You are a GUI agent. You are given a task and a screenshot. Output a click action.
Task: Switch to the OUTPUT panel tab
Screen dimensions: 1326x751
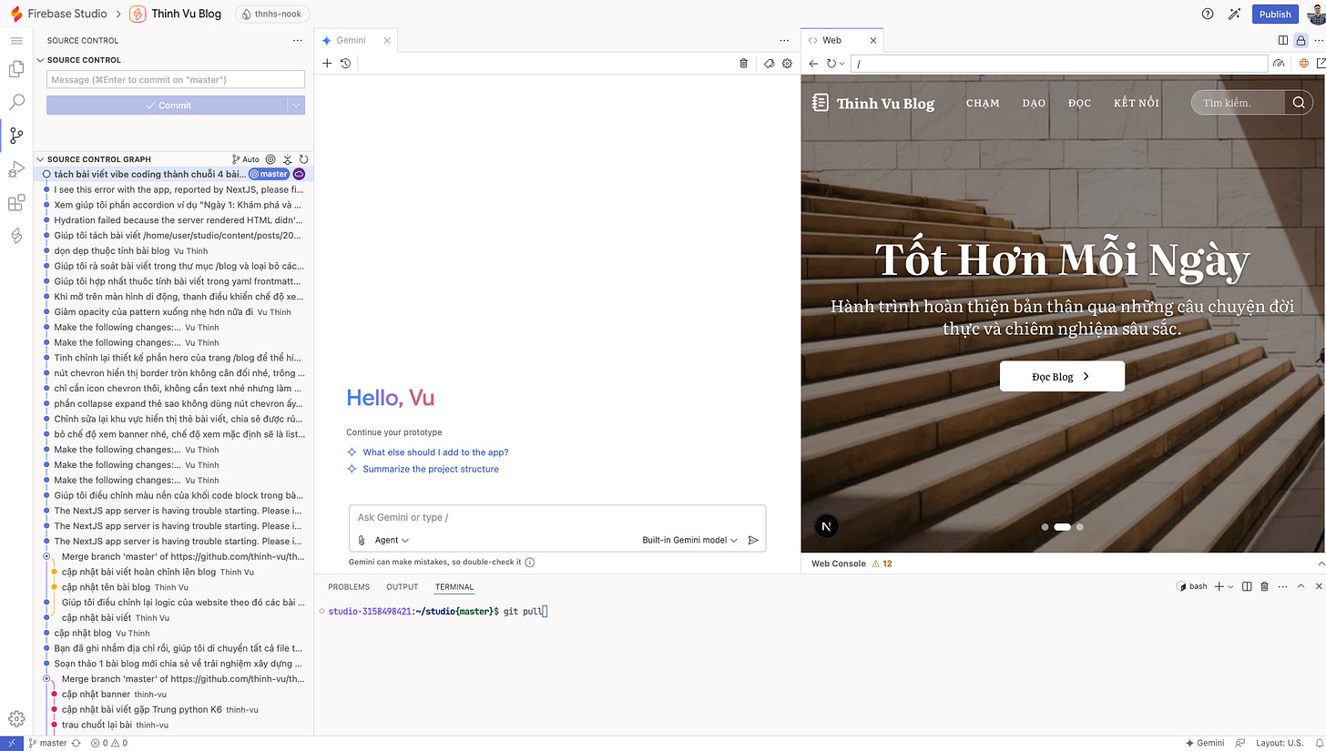pos(402,587)
